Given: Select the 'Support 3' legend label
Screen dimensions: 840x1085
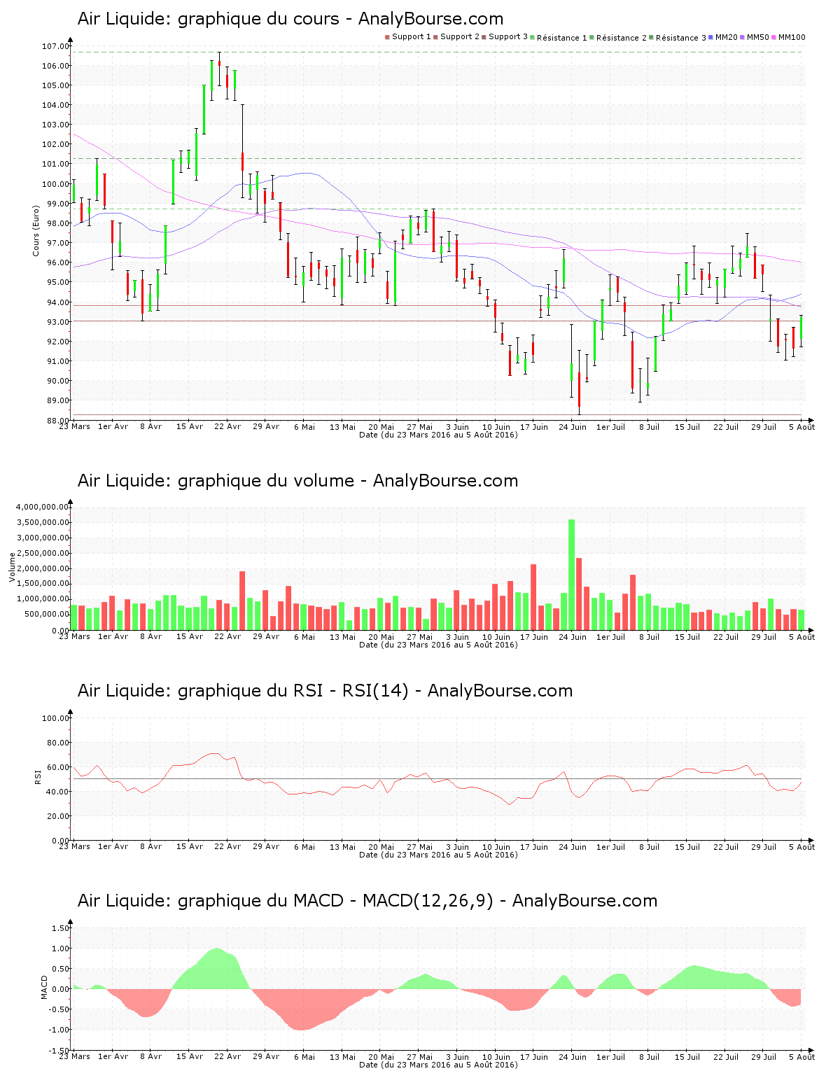Looking at the screenshot, I should [x=508, y=37].
